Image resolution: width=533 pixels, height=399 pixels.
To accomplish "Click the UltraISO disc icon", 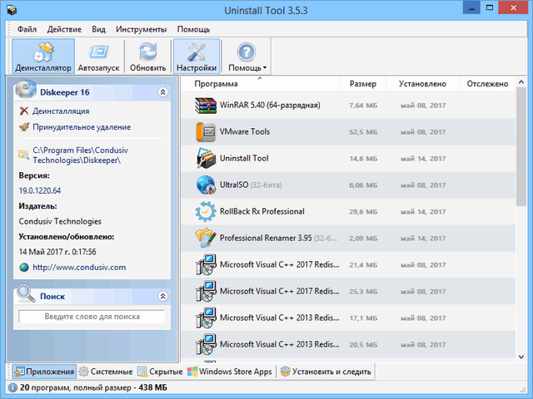I will [206, 185].
